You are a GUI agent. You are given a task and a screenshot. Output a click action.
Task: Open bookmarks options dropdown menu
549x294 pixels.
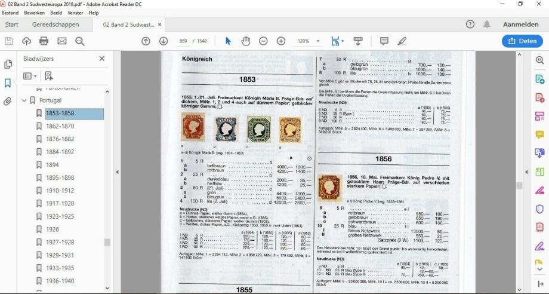(x=30, y=76)
